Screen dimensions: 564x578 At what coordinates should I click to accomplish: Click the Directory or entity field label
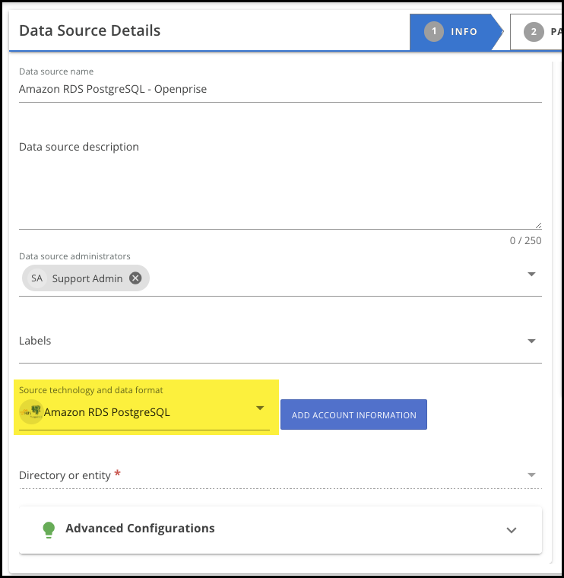[x=65, y=475]
